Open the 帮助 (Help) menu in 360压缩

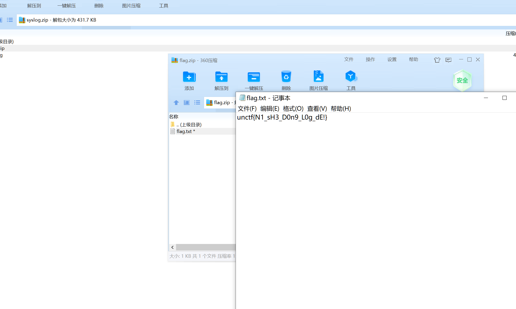(413, 59)
